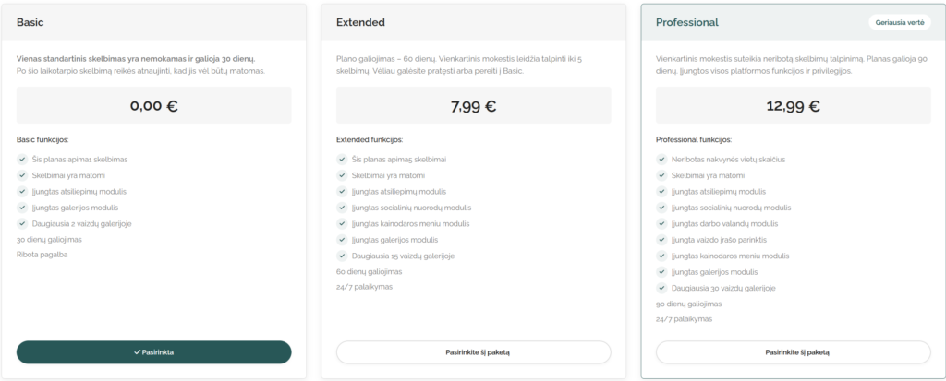946x381 pixels.
Task: Click the check icon next to "Daugiausia 15 vaizdų galerijoje"
Action: [342, 256]
